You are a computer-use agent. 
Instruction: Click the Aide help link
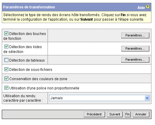(x=141, y=8)
